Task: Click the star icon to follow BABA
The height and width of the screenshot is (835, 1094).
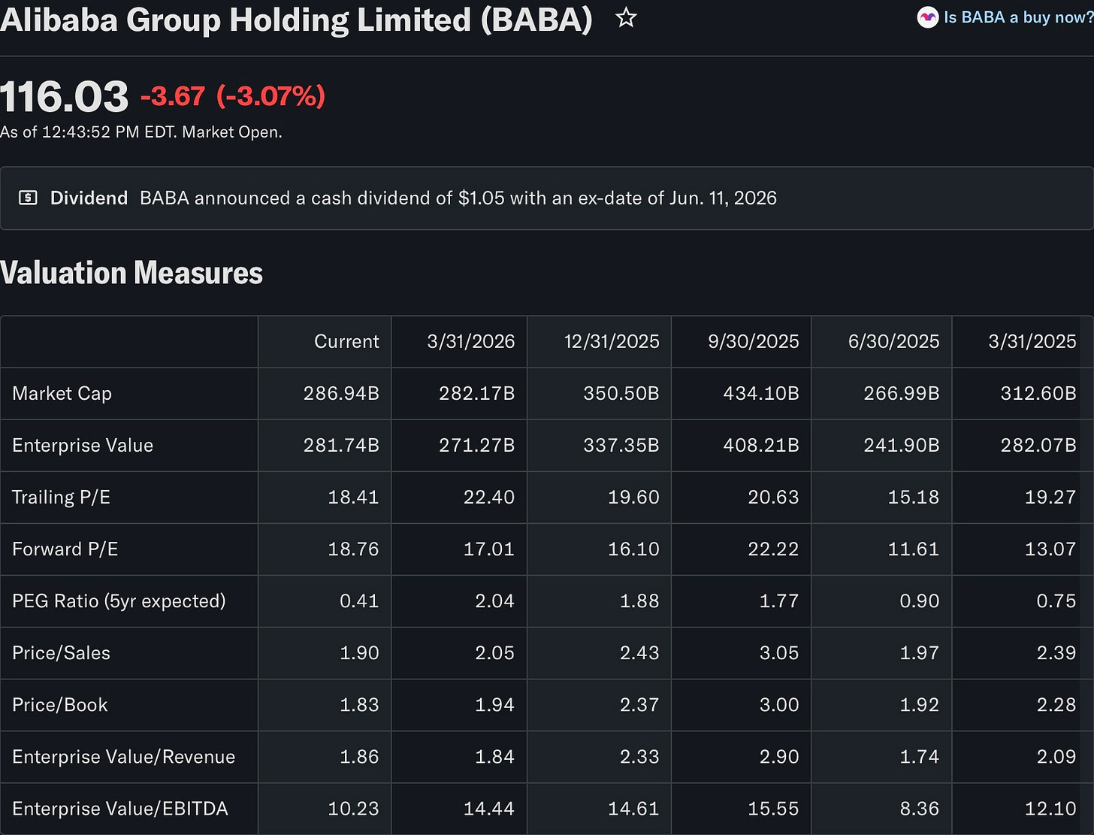Action: (626, 17)
